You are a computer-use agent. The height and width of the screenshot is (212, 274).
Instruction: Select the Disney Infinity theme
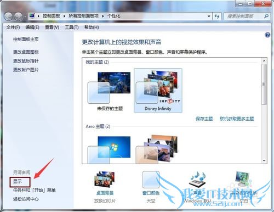(x=158, y=91)
